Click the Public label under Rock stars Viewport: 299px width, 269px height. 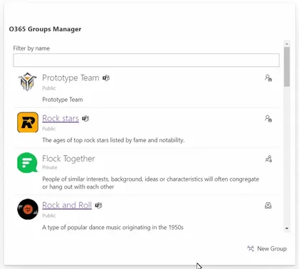click(x=49, y=129)
